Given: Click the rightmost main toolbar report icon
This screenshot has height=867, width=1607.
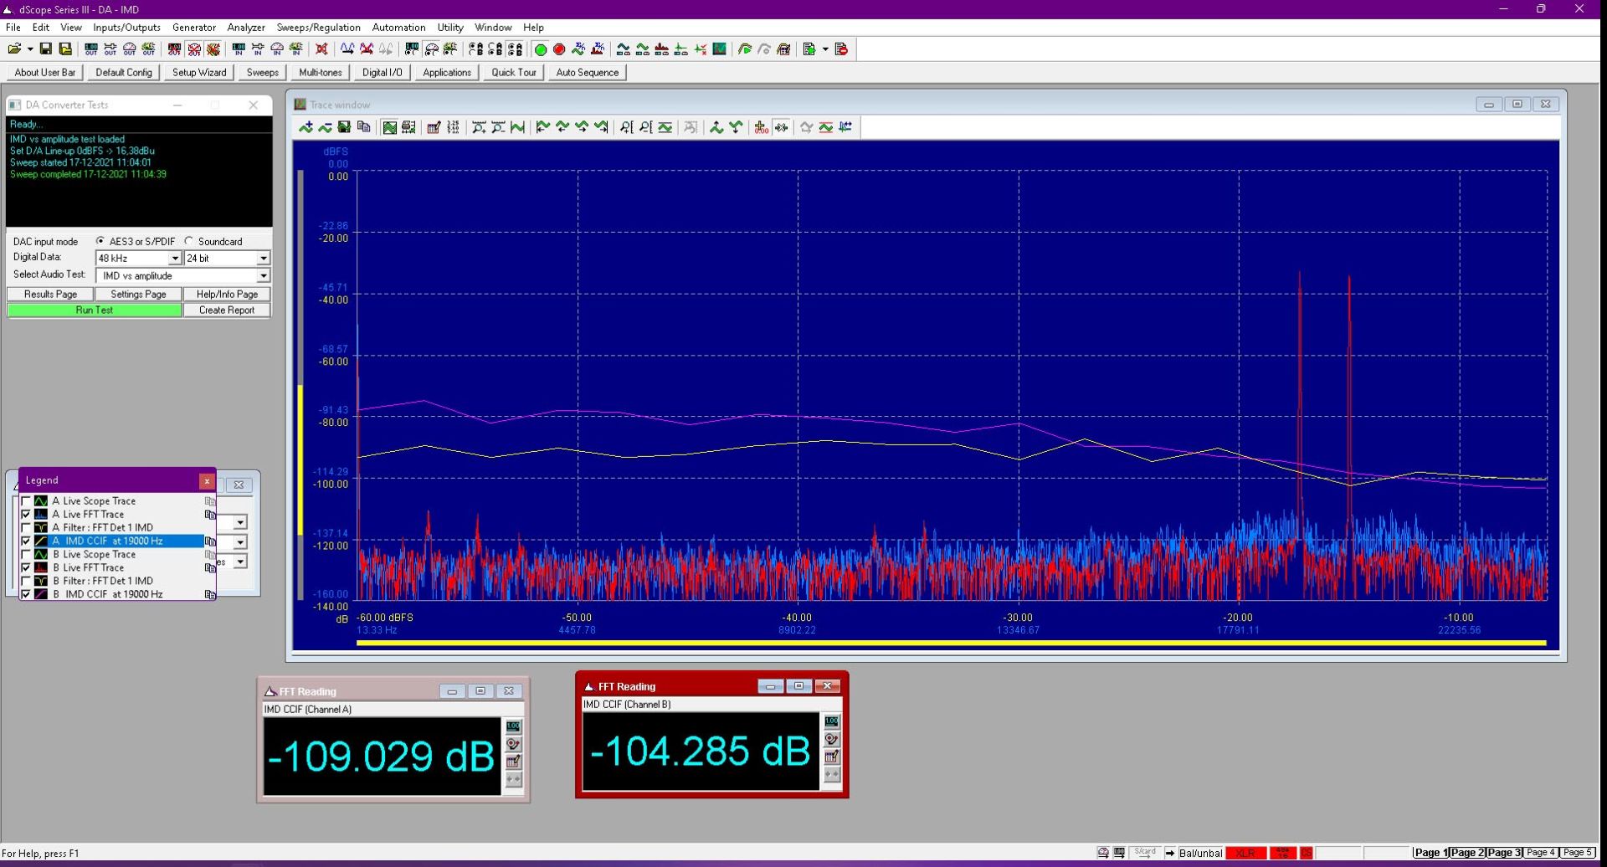Looking at the screenshot, I should click(841, 49).
